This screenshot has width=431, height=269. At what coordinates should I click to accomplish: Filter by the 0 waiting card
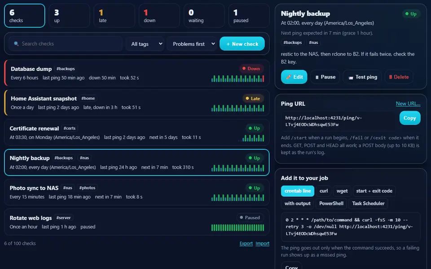(204, 16)
